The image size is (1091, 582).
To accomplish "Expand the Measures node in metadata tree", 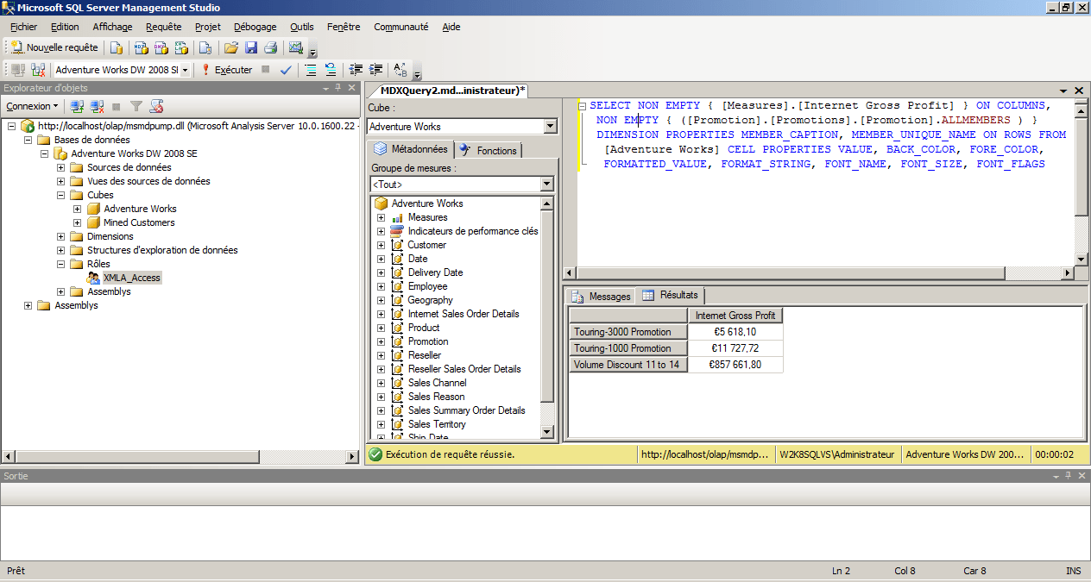I will tap(381, 217).
